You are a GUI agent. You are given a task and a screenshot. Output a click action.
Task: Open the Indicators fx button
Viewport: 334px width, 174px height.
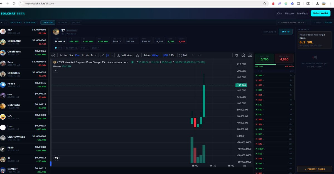125,55
